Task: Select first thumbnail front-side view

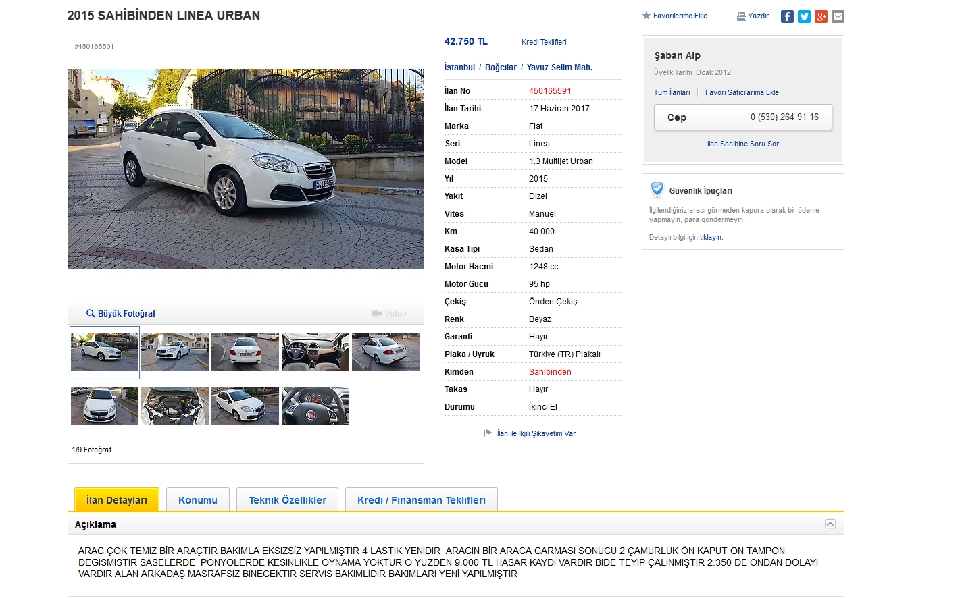Action: [105, 352]
